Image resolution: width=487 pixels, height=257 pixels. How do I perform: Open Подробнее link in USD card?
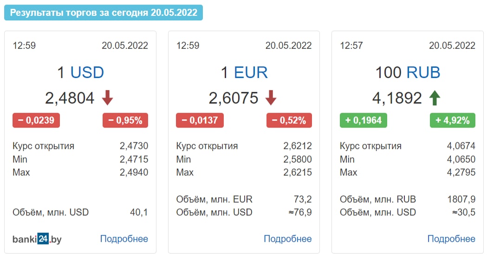tap(124, 239)
